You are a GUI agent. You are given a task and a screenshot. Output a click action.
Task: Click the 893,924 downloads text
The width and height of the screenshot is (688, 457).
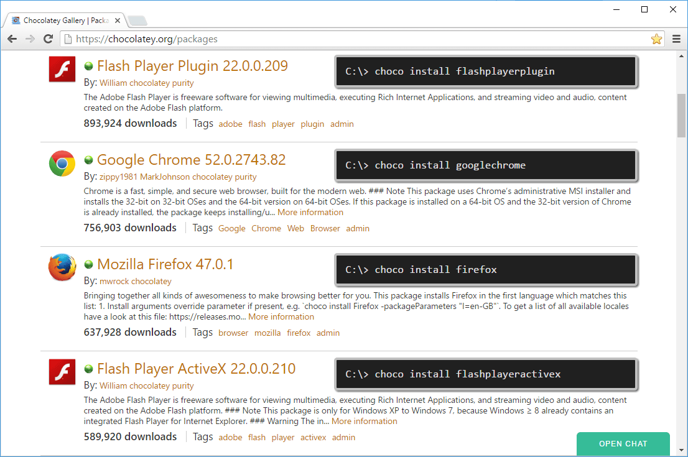coord(130,123)
